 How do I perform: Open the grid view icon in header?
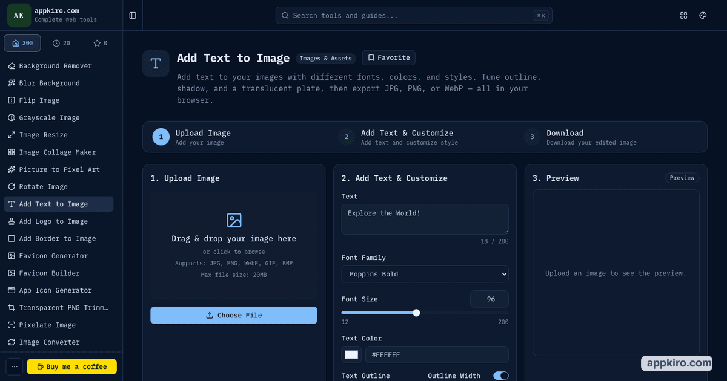coord(684,15)
